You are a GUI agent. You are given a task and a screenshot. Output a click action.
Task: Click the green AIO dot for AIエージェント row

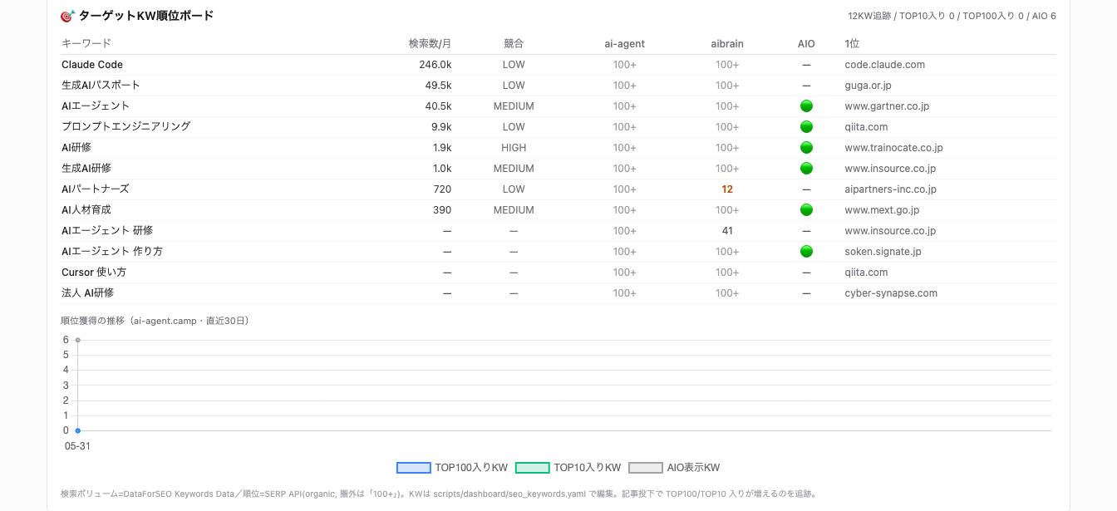tap(806, 106)
